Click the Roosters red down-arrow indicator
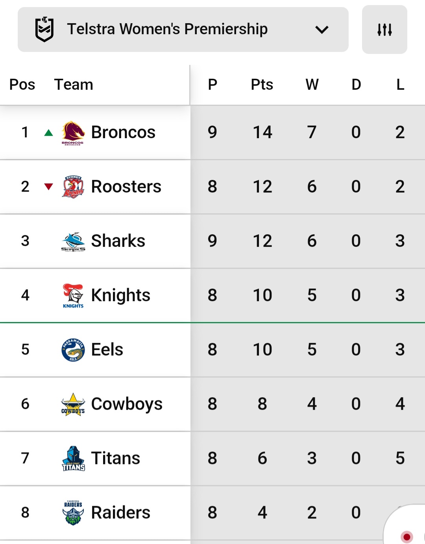 click(x=48, y=187)
